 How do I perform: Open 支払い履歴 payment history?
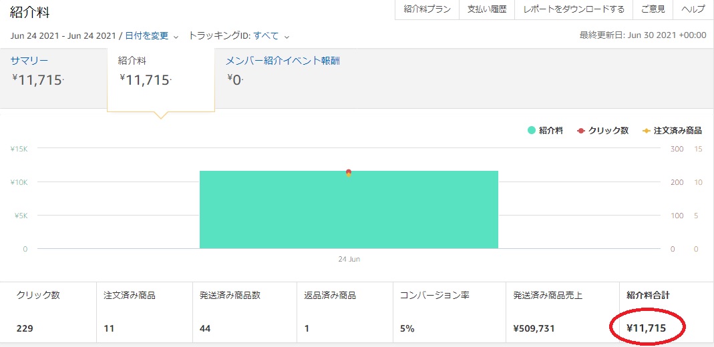tap(487, 9)
